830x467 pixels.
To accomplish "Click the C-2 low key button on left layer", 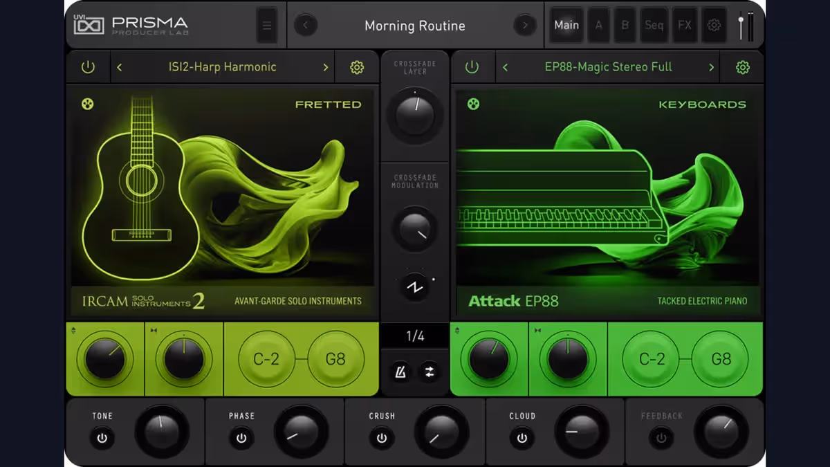I will tap(267, 359).
